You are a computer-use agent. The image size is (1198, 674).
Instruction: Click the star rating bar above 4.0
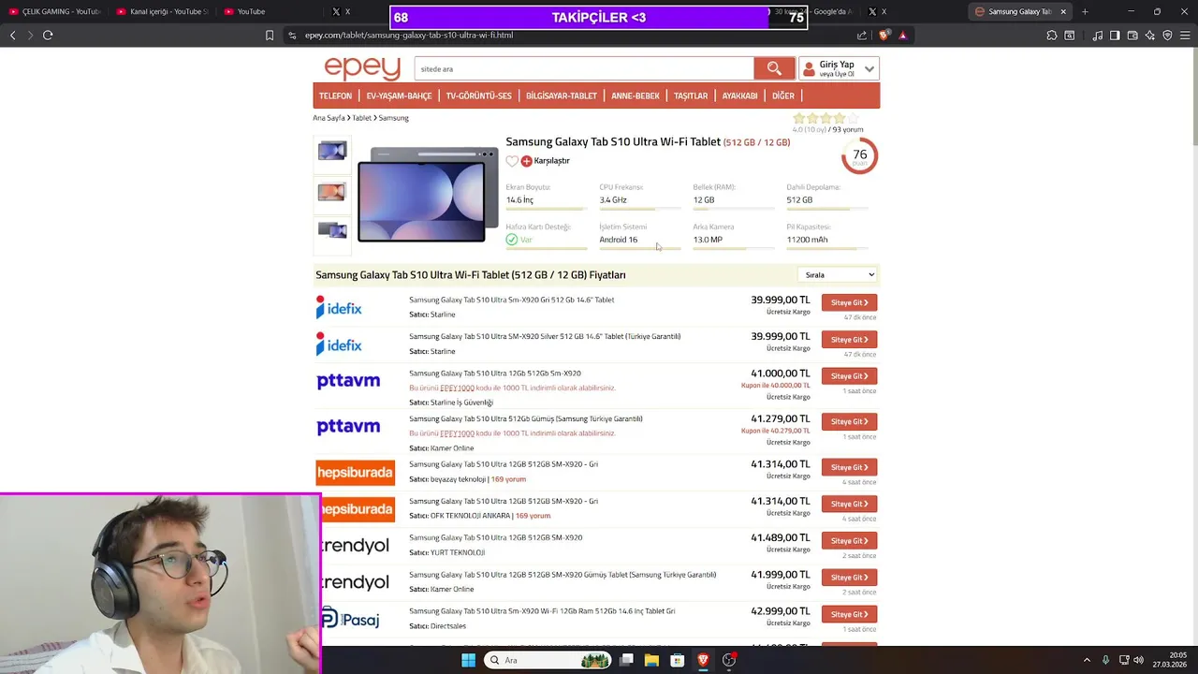[x=825, y=118]
